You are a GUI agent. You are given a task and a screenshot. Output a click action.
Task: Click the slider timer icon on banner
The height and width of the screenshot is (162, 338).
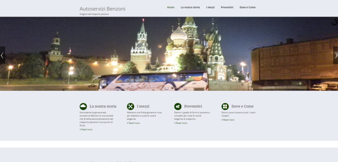(x=334, y=22)
